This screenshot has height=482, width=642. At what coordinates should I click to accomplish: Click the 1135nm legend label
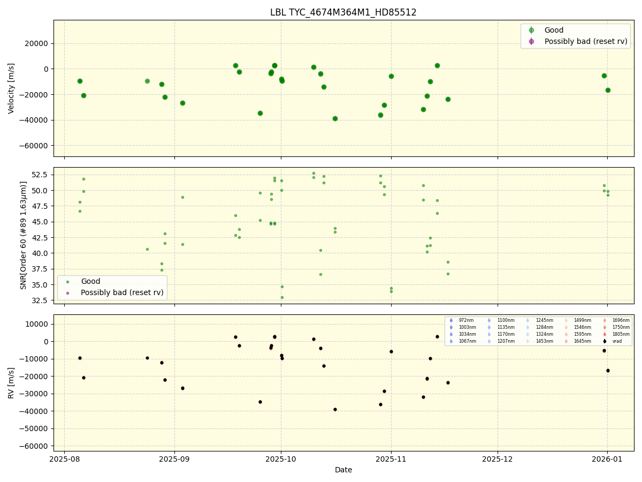click(x=506, y=327)
